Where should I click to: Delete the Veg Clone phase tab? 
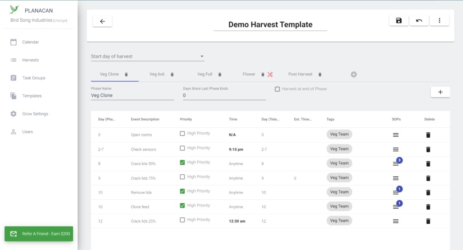(126, 75)
